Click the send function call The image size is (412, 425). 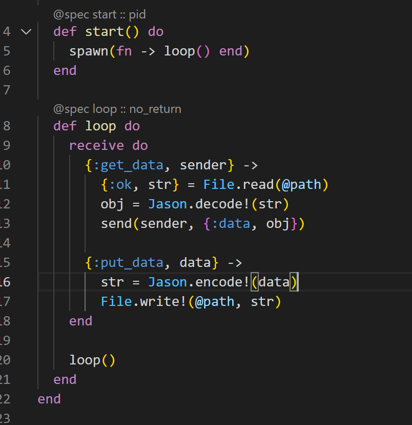pyautogui.click(x=116, y=224)
